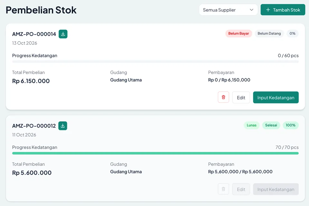This screenshot has height=206, width=309.
Task: Click the Pembelian Stok page heading
Action: click(41, 10)
